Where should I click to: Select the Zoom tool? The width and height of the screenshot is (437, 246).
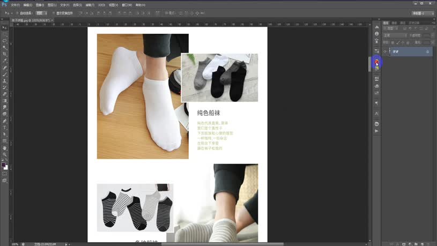4,154
